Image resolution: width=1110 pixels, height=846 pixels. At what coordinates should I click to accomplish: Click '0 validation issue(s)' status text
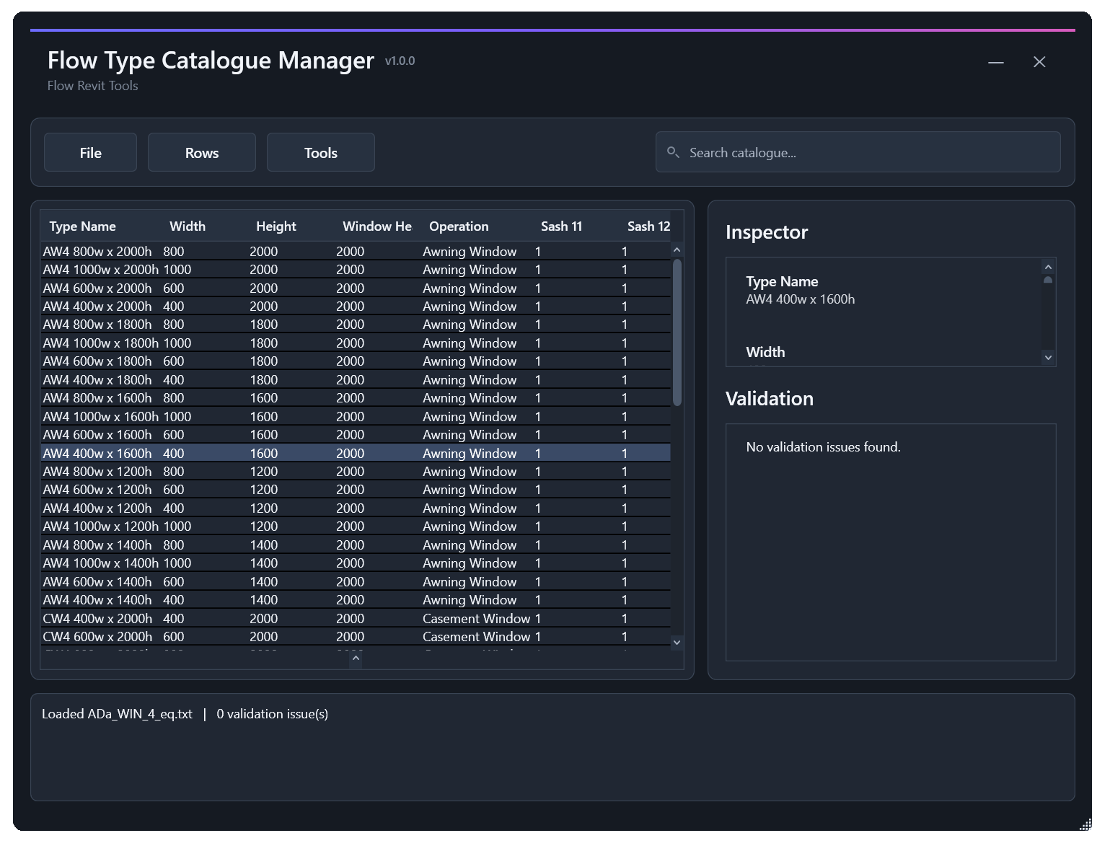click(273, 714)
